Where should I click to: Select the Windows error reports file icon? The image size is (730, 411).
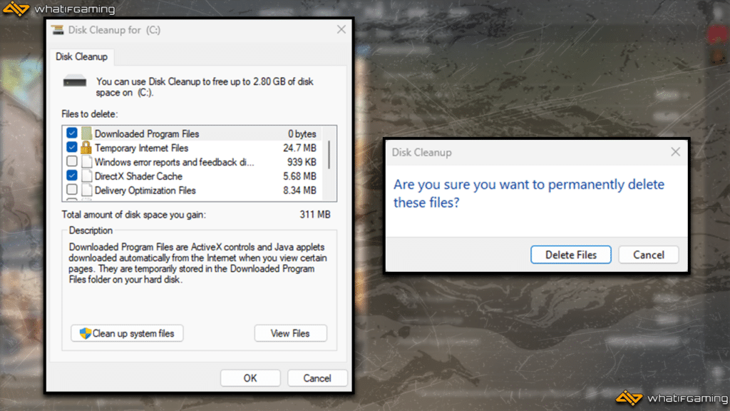86,162
